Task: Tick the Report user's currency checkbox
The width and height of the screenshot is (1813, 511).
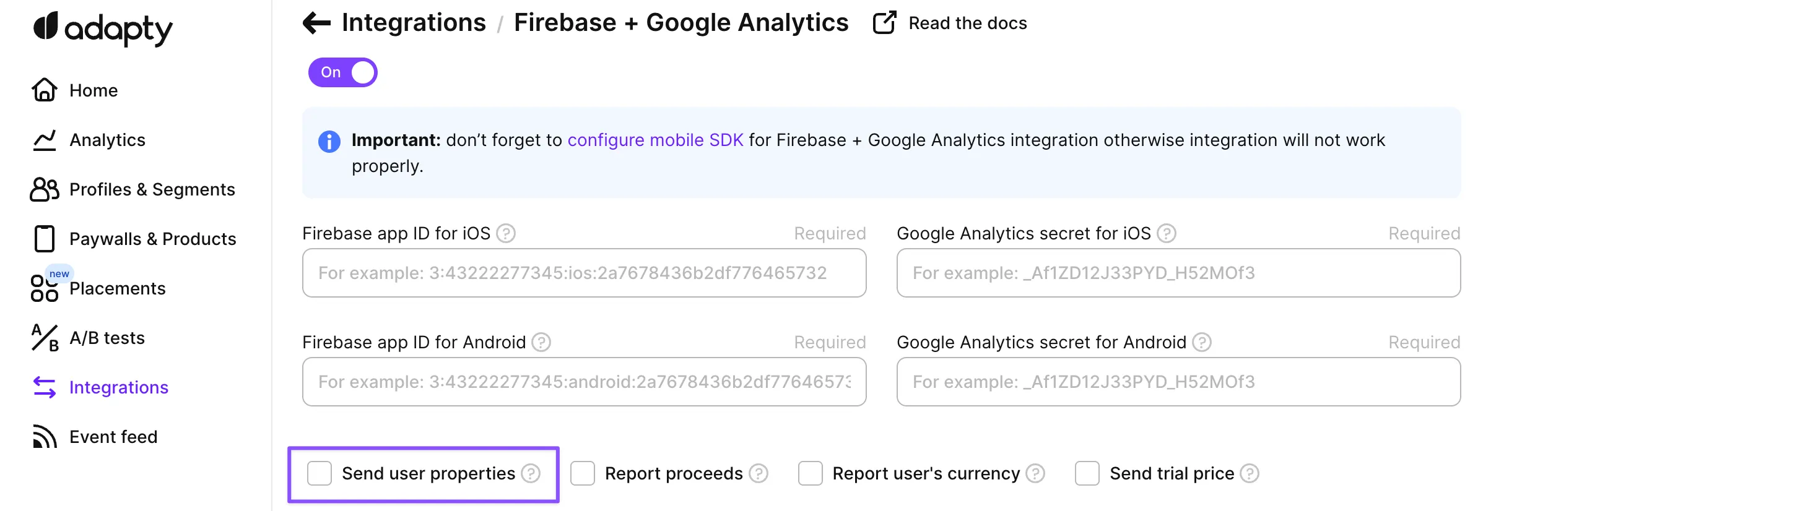Action: point(810,474)
